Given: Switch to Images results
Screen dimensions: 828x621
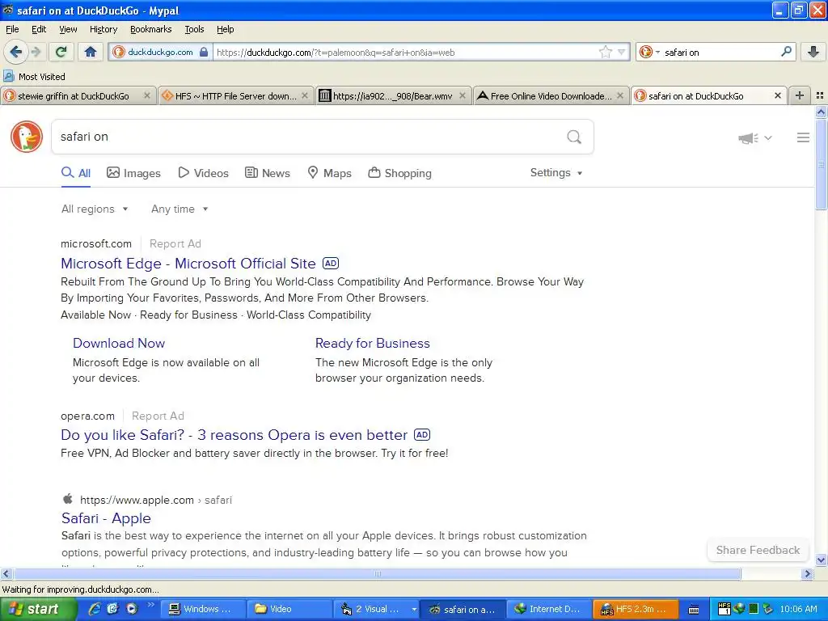Looking at the screenshot, I should click(x=133, y=173).
